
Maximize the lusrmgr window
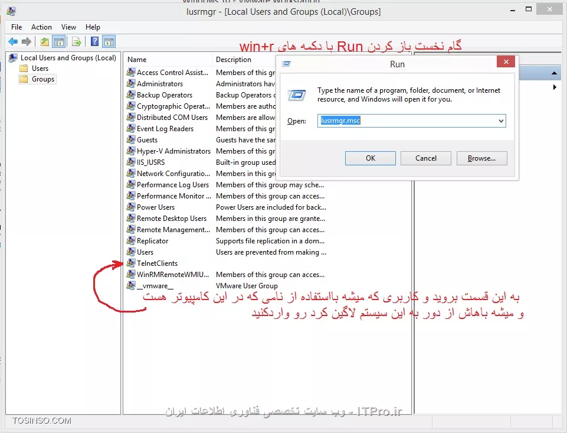point(528,9)
